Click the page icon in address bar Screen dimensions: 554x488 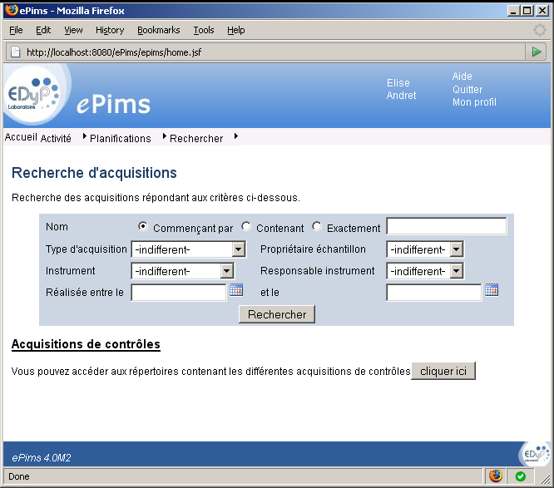click(x=15, y=52)
